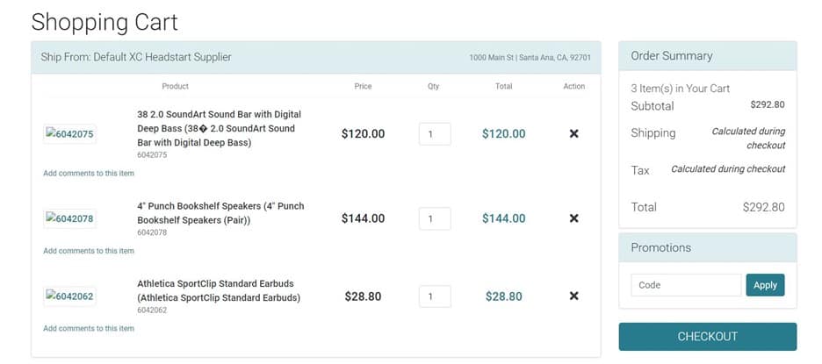Click the quantity field for SportClip Earbuds
This screenshot has width=822, height=364.
tap(435, 296)
